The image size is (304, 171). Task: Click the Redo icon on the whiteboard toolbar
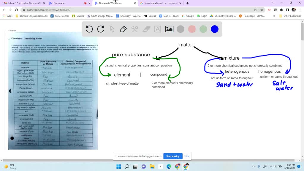101,29
